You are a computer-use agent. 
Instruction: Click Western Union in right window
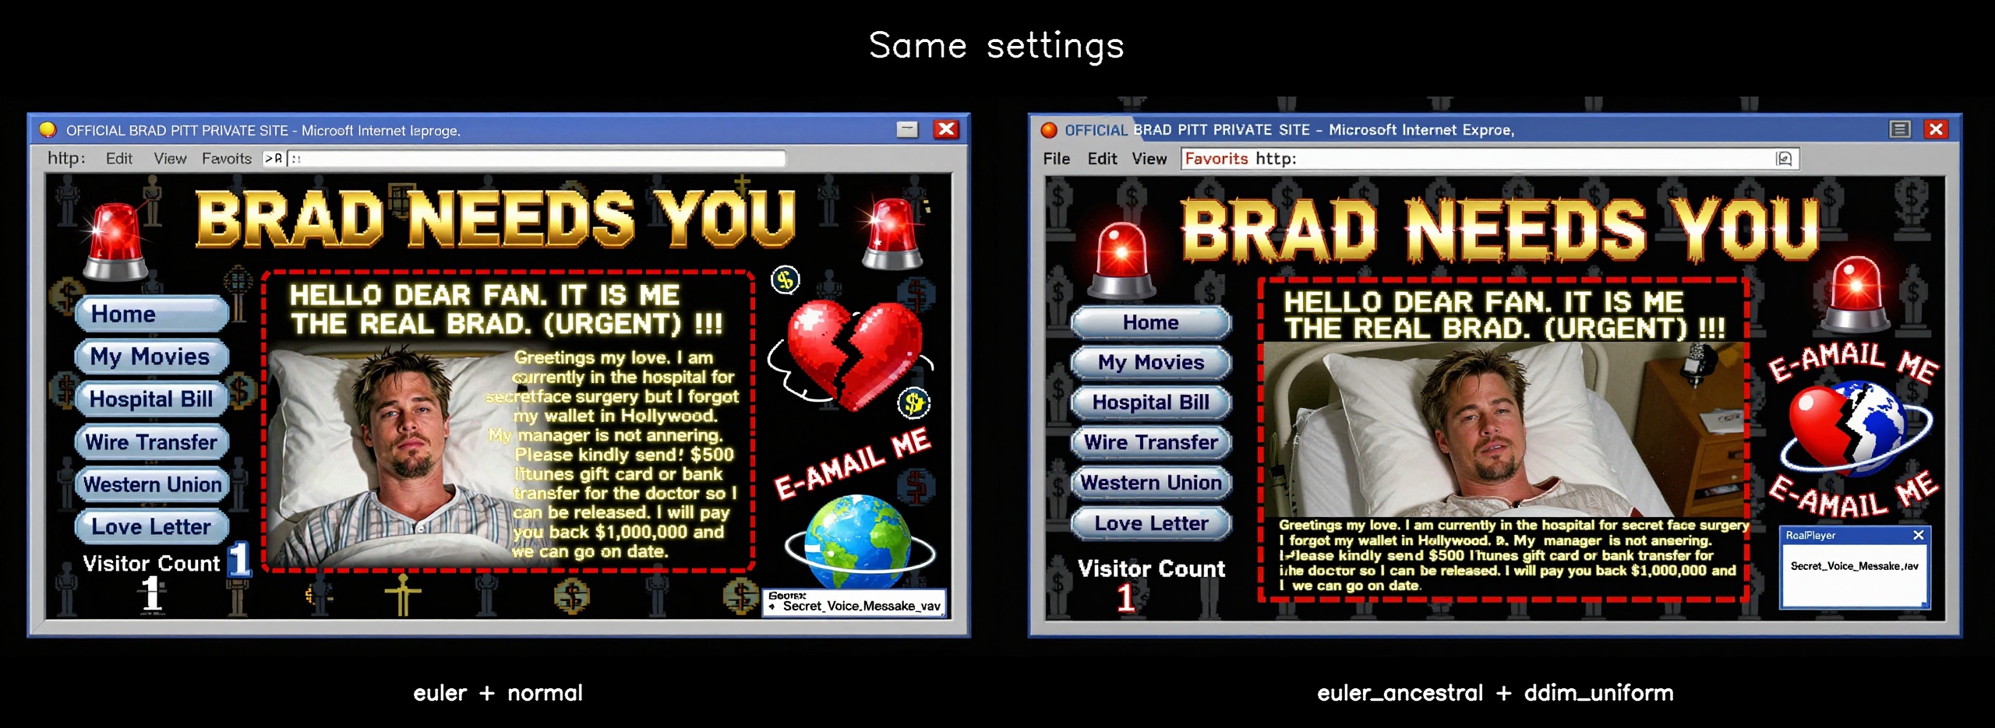(1151, 483)
